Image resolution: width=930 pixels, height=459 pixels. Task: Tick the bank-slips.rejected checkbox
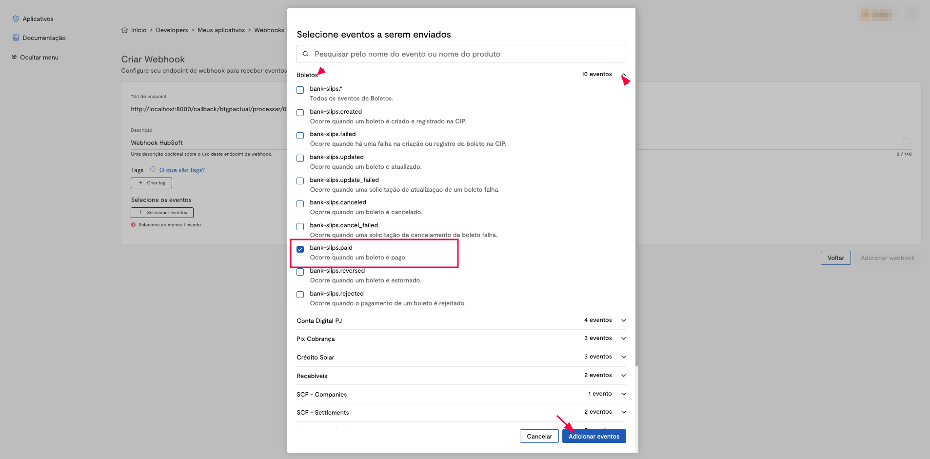tap(300, 295)
